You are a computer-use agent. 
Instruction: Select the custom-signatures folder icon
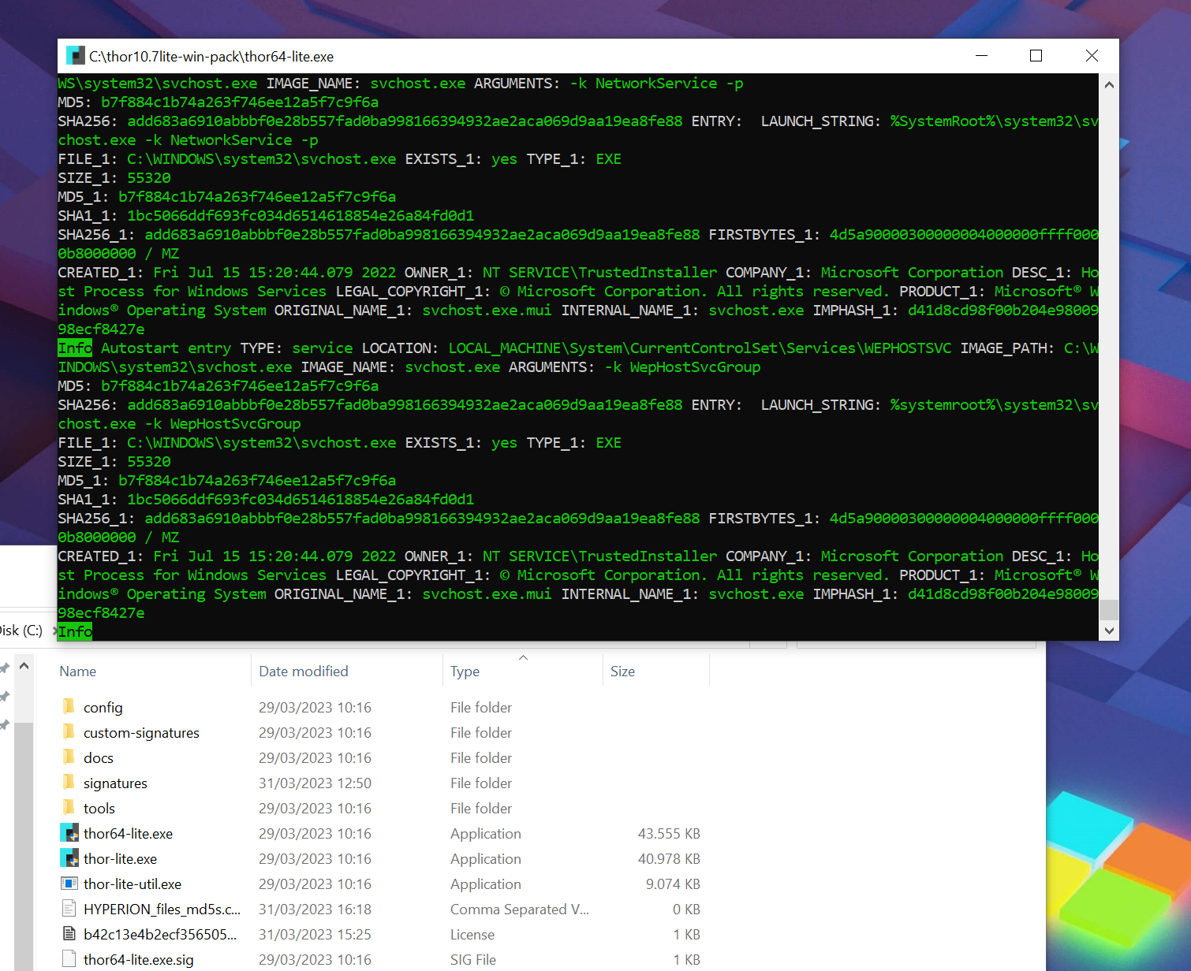(x=69, y=732)
